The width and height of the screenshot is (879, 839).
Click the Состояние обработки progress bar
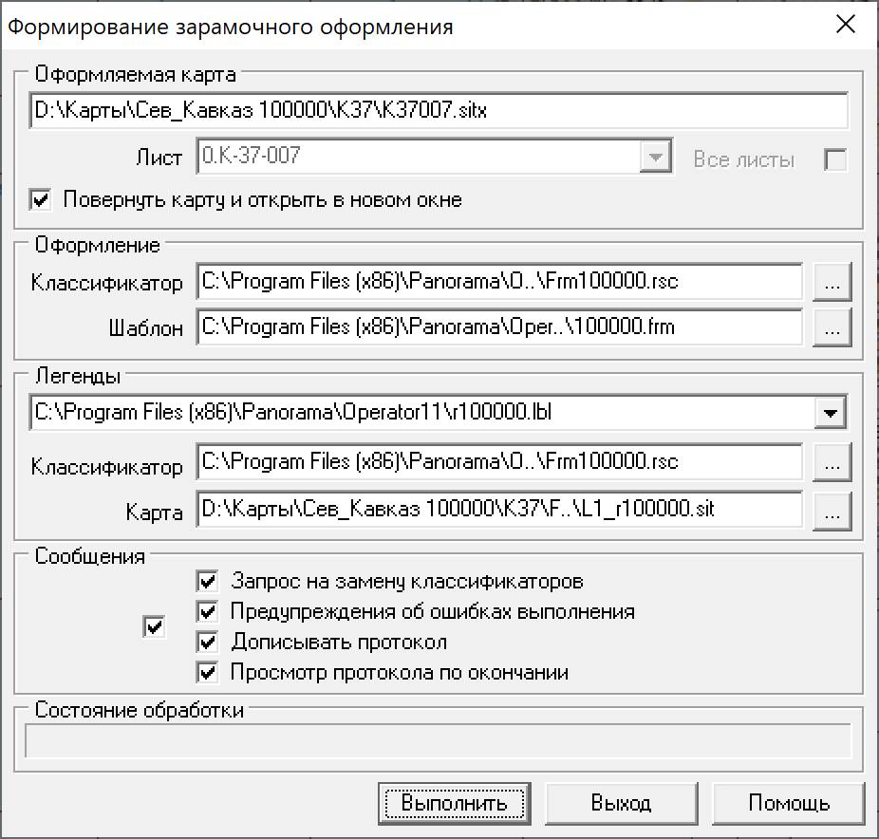[439, 741]
